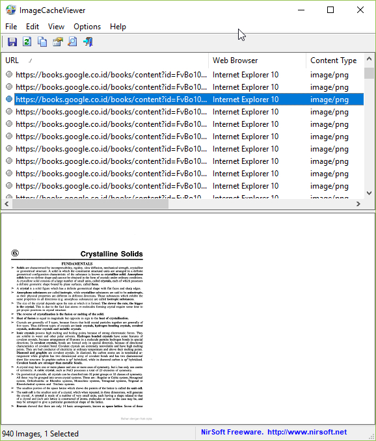
Task: Open the Options menu
Action: pyautogui.click(x=87, y=27)
